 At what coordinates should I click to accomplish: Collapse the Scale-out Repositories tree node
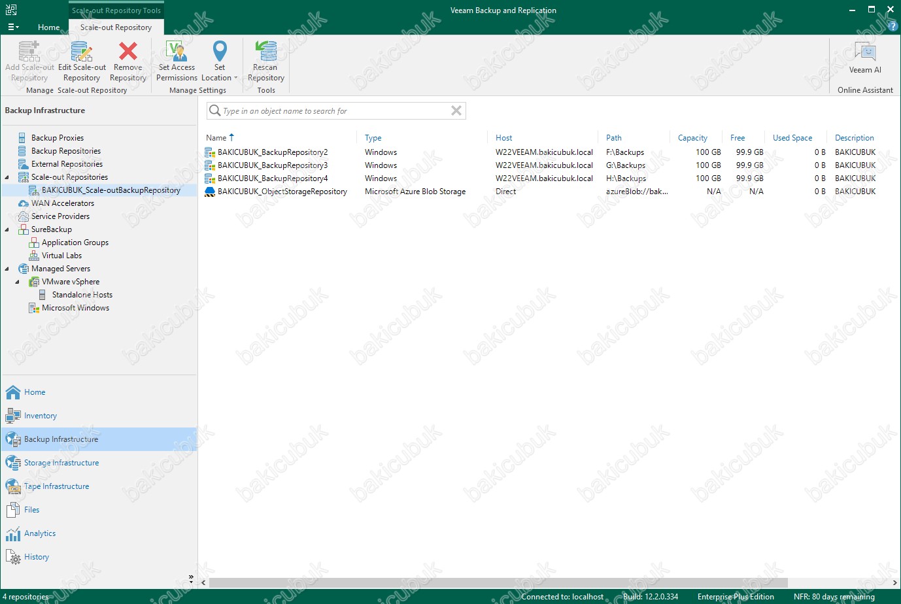[x=7, y=177]
